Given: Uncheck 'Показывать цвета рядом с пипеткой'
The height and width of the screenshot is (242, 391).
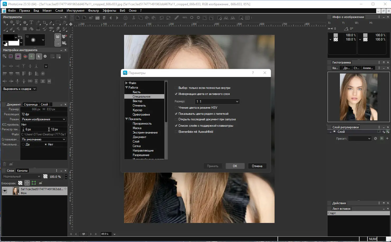Looking at the screenshot, I should [176, 114].
